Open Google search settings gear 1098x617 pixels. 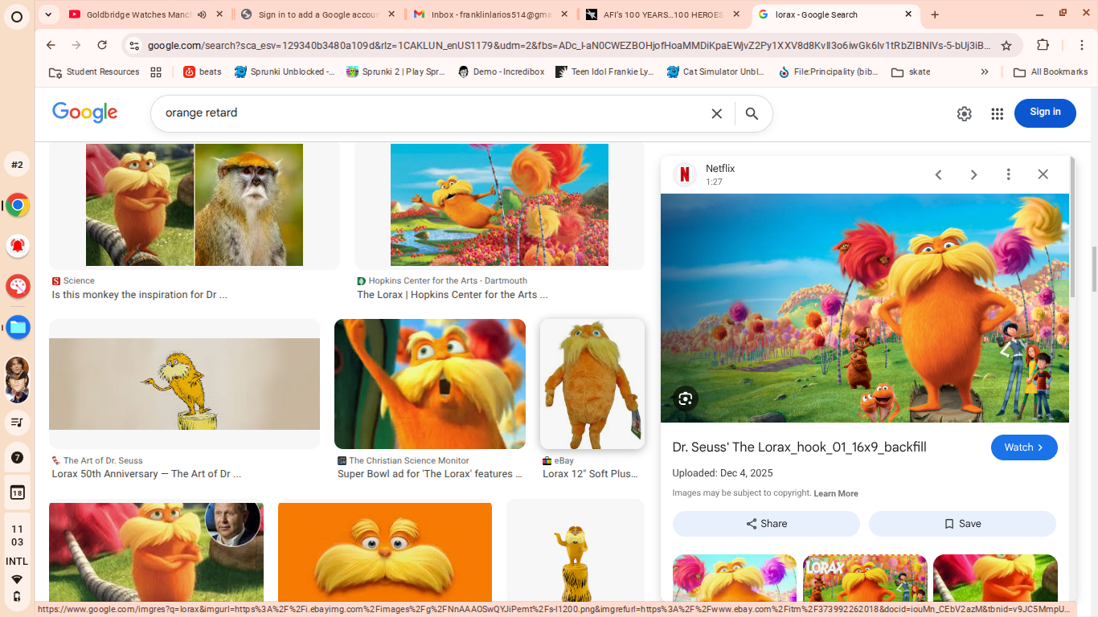point(964,114)
